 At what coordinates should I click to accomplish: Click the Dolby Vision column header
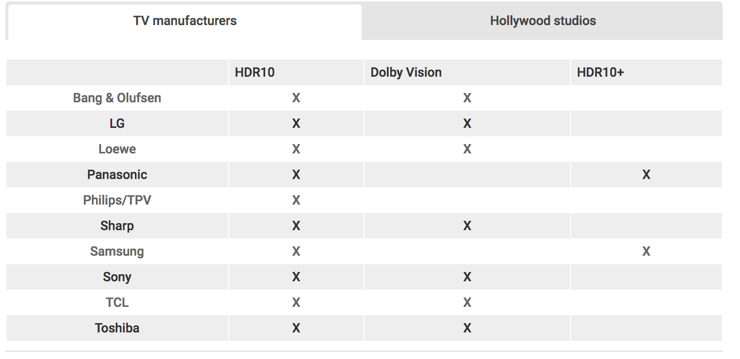pyautogui.click(x=406, y=72)
